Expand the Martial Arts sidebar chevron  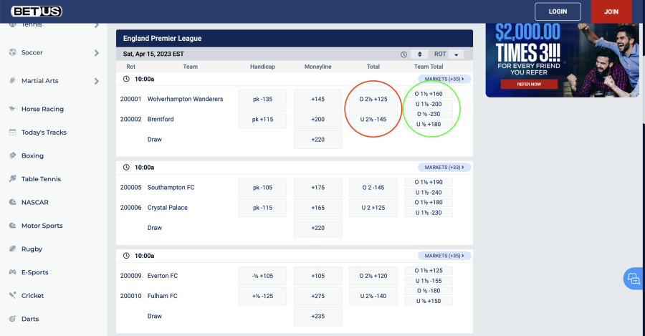coord(97,81)
